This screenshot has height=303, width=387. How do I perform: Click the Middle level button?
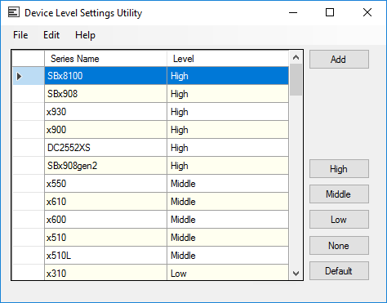(339, 194)
